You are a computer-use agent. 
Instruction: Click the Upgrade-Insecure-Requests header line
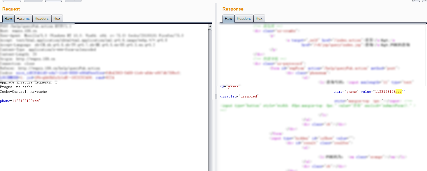29,82
